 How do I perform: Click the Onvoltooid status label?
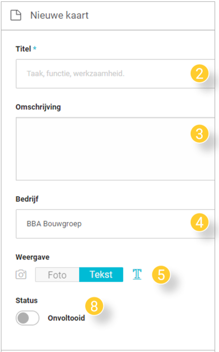[66, 318]
